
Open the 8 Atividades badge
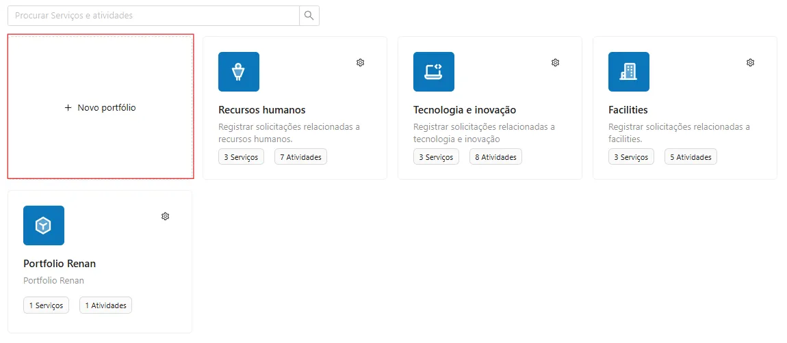click(x=496, y=157)
